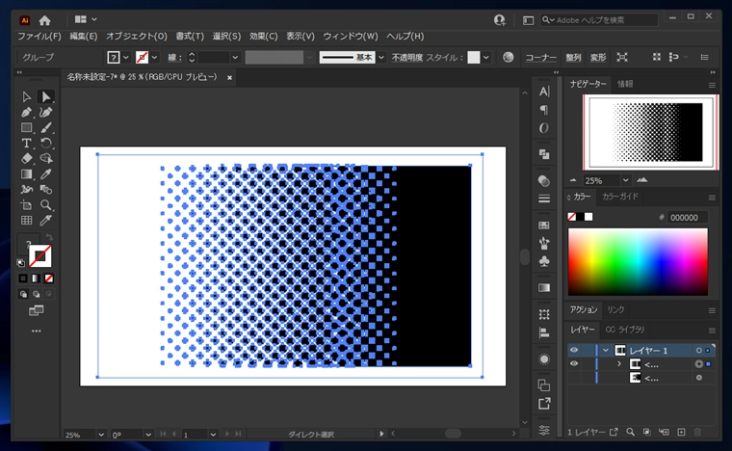This screenshot has width=732, height=451.
Task: Select the Zoom tool in the toolbox
Action: tap(46, 205)
